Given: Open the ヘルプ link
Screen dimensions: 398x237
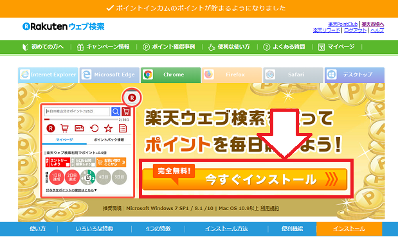Looking at the screenshot, I should click(x=377, y=30).
